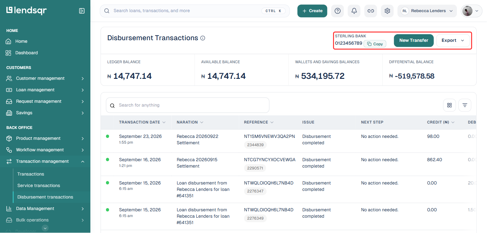The height and width of the screenshot is (233, 490).
Task: Expand Data Management menu
Action: click(45, 208)
